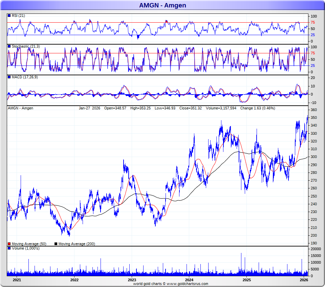The image size is (325, 287).
Task: Click the 'Low=346.93' value
Action: [165, 108]
